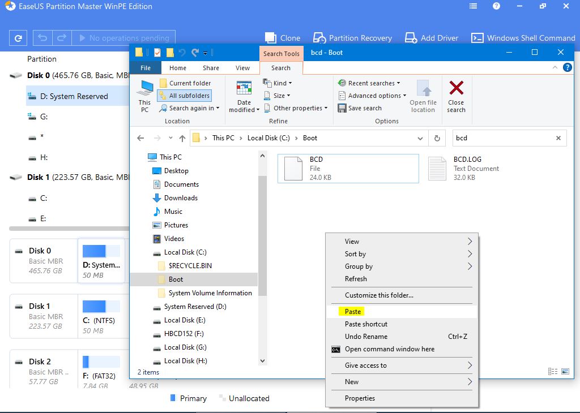
Task: Expand the Kind filter dropdown
Action: (278, 83)
